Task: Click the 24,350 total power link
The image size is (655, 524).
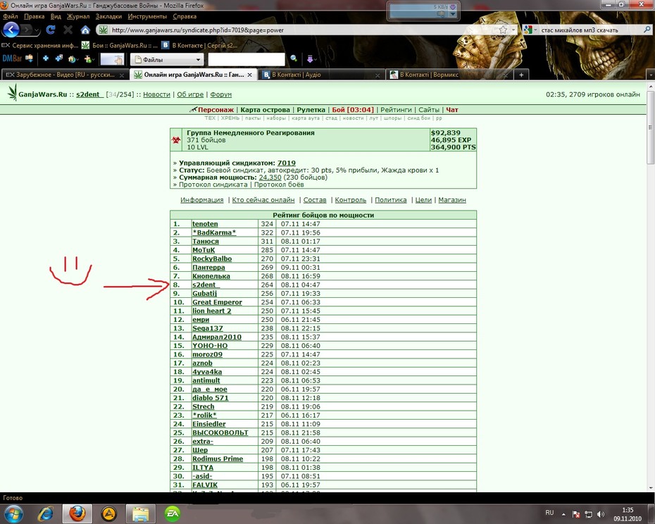Action: point(270,177)
